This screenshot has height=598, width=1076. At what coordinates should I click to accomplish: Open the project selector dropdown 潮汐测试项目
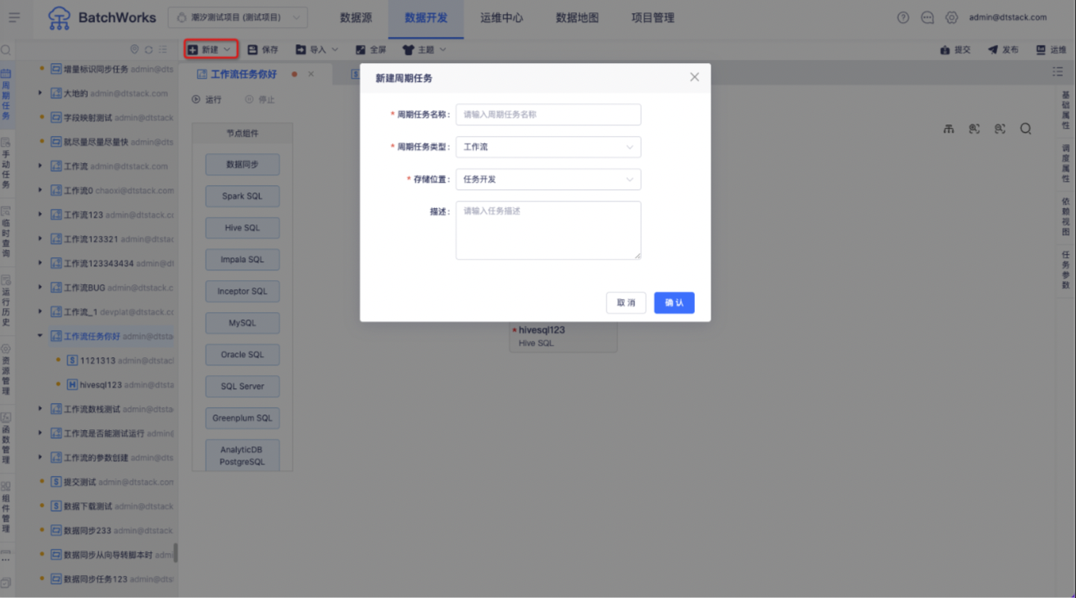[238, 17]
